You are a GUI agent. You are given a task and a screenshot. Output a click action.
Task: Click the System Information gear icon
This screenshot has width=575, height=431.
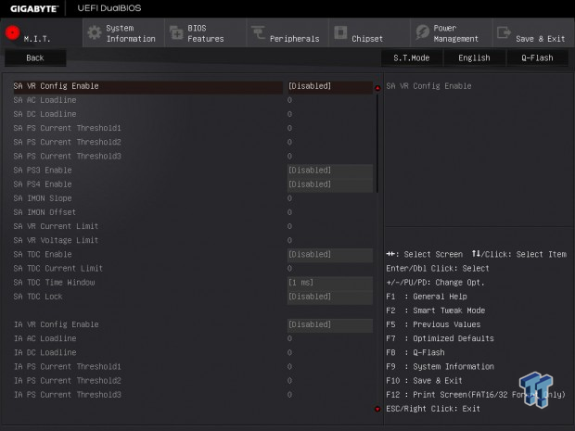[95, 32]
